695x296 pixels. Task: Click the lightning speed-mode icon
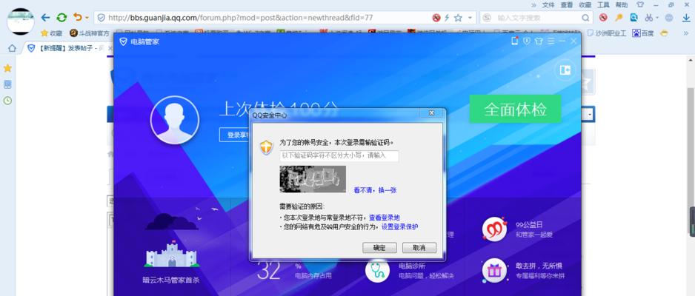click(x=447, y=18)
